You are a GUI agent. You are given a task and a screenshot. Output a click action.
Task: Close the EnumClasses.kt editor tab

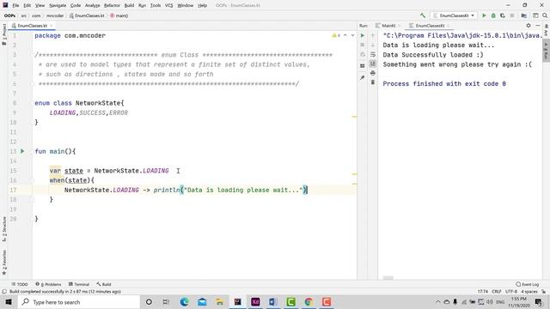[x=52, y=26]
